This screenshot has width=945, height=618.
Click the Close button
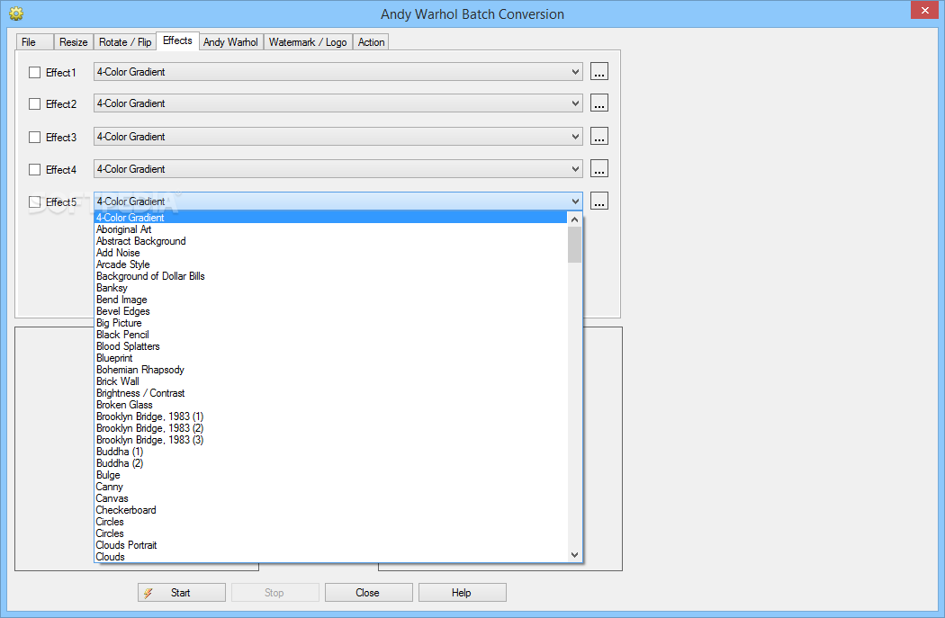[x=368, y=593]
